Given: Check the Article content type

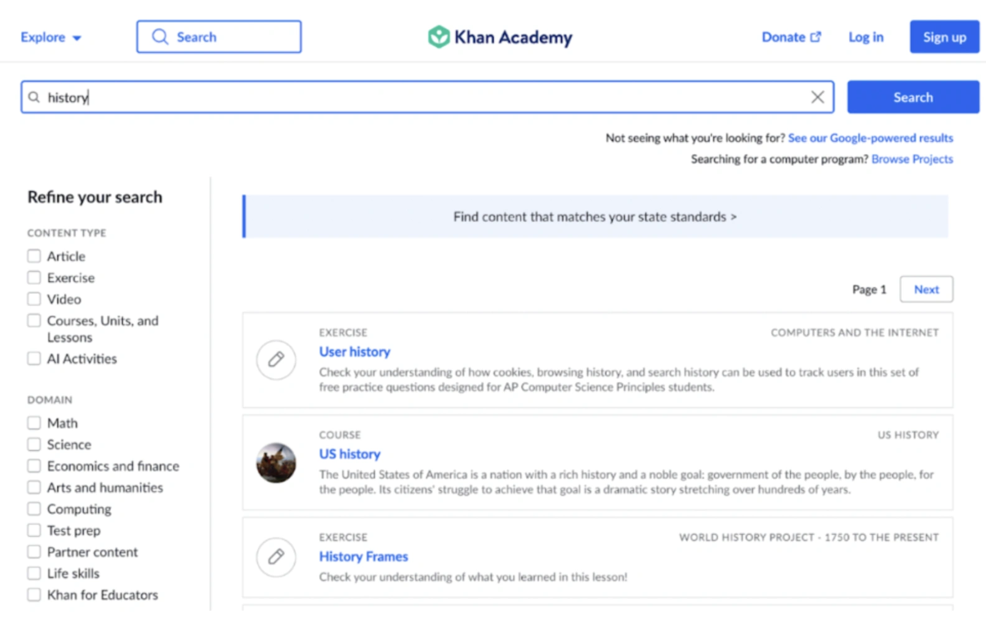Looking at the screenshot, I should tap(34, 256).
